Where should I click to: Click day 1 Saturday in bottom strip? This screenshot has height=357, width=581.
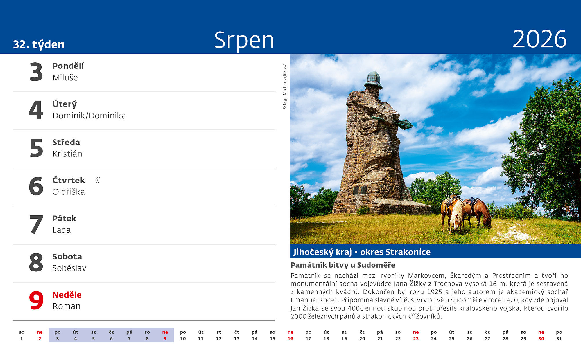[22, 336]
